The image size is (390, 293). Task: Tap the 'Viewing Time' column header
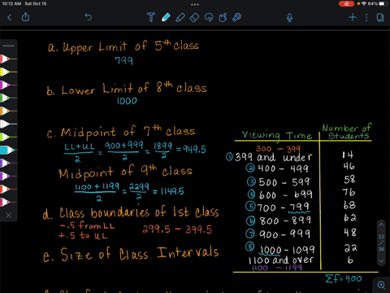(x=277, y=135)
